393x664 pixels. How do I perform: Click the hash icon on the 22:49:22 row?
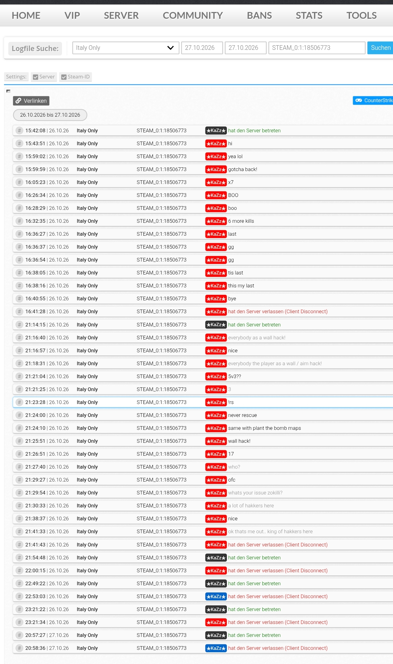(19, 583)
